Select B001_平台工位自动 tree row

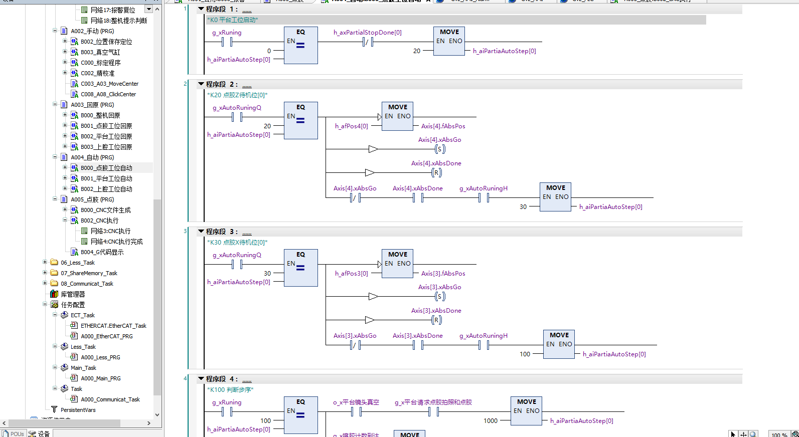106,178
